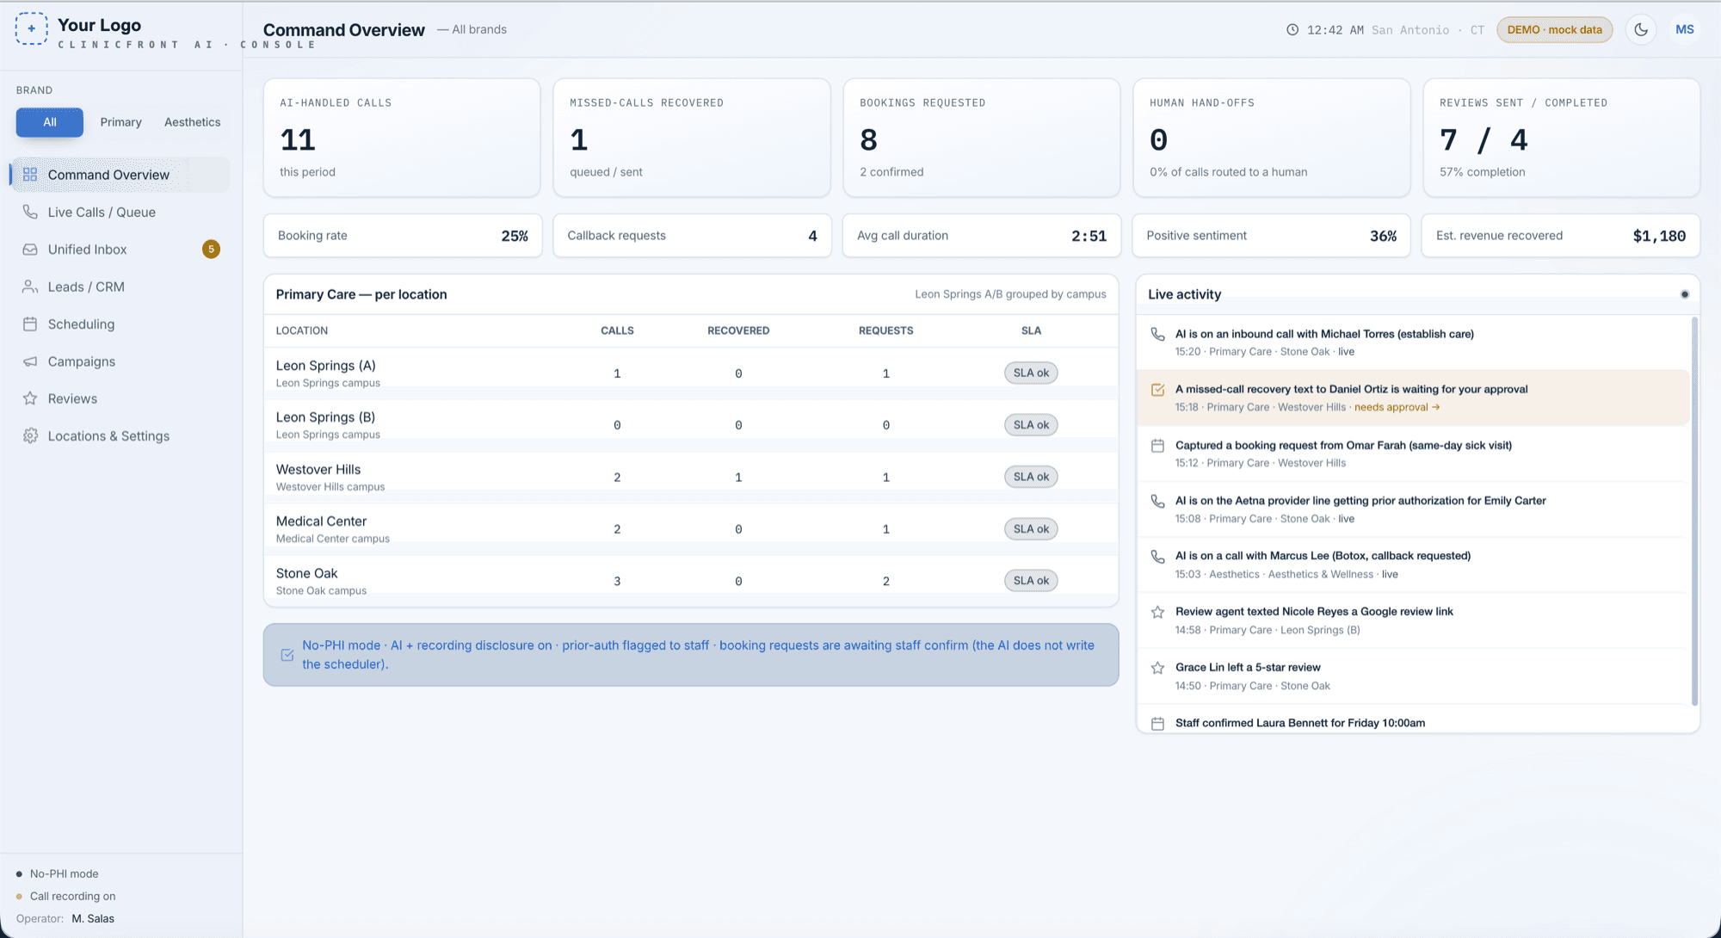Viewport: 1721px width, 938px height.
Task: Click the CALLS column header
Action: [617, 330]
